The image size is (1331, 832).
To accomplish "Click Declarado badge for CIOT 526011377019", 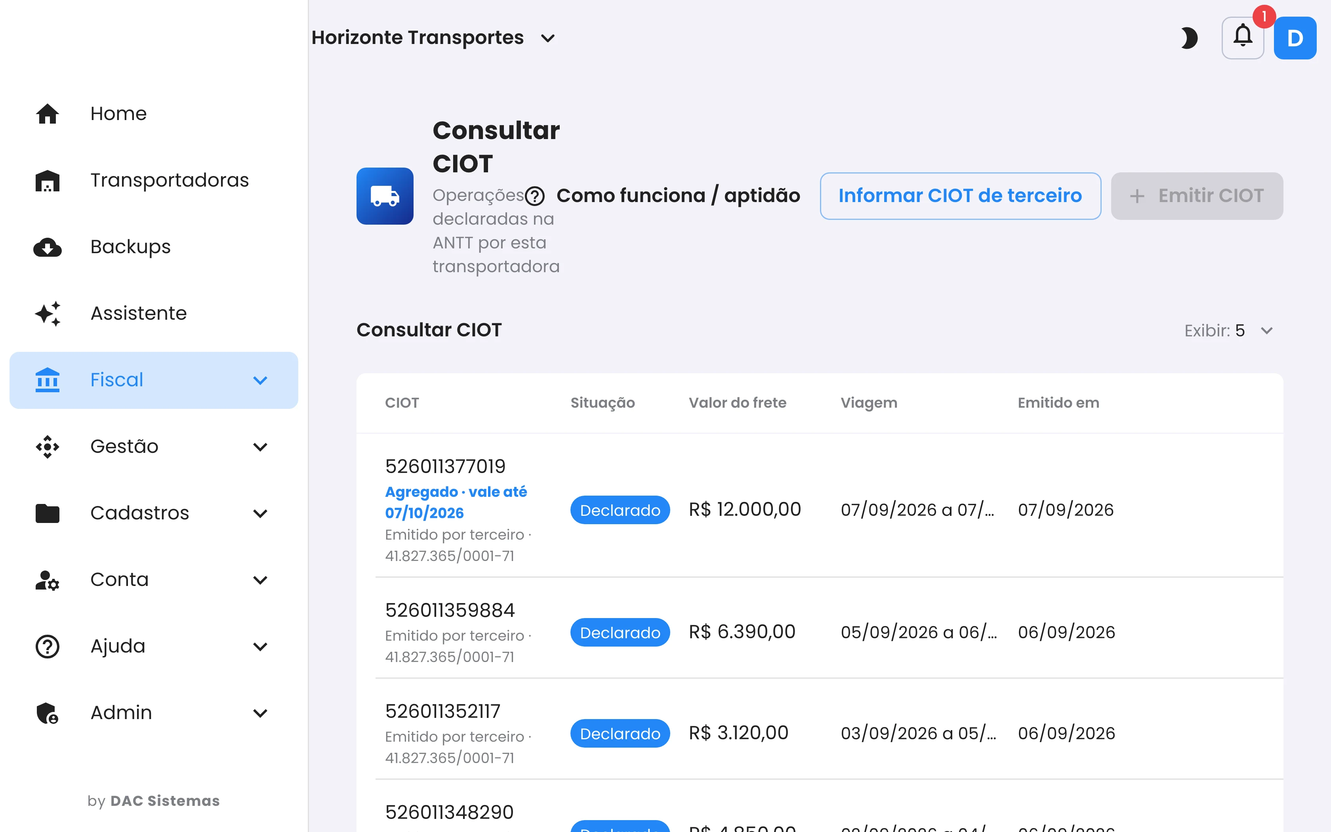I will [x=620, y=510].
